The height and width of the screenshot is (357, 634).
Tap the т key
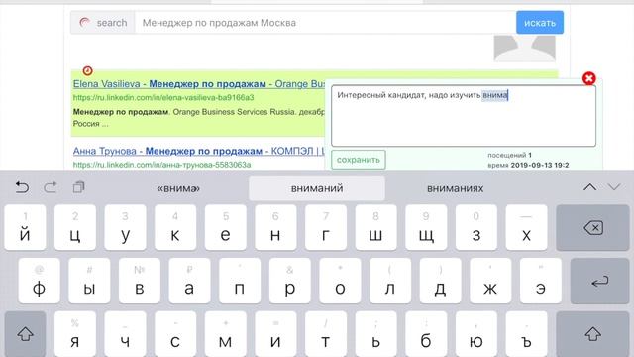pyautogui.click(x=326, y=334)
